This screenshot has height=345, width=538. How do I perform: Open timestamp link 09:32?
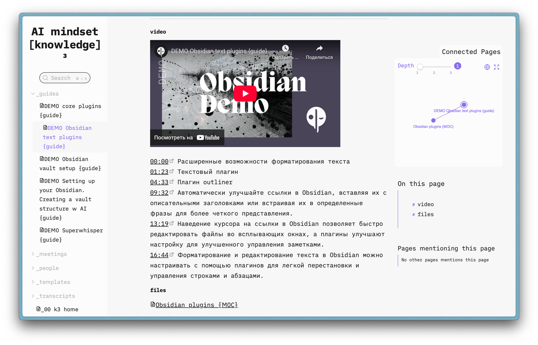159,193
